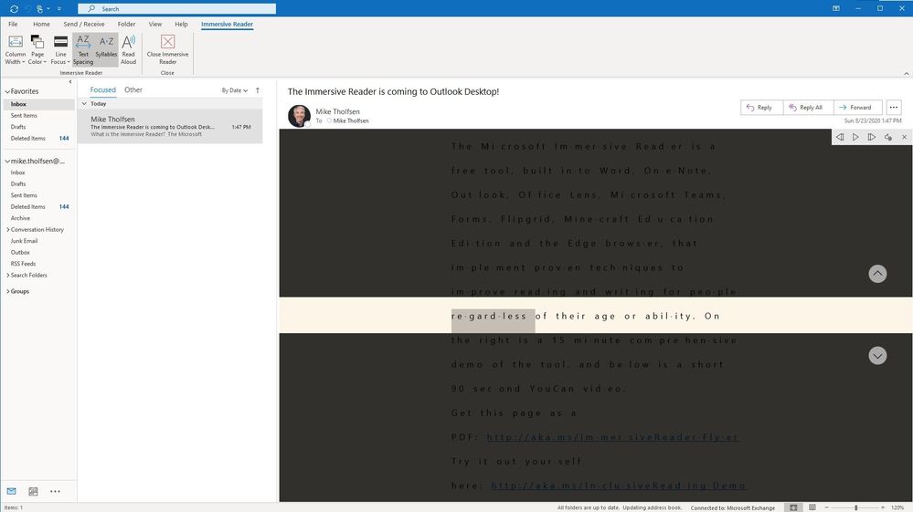
Task: Select Normal view in status bar
Action: tap(793, 507)
